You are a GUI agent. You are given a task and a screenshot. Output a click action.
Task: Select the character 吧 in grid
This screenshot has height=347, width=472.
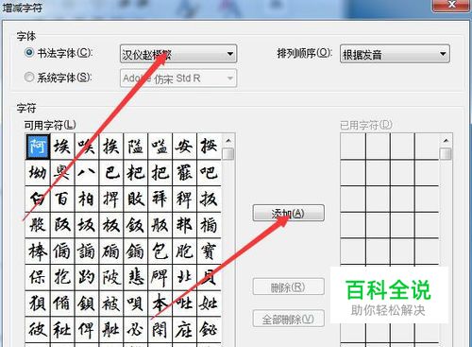[x=210, y=173]
